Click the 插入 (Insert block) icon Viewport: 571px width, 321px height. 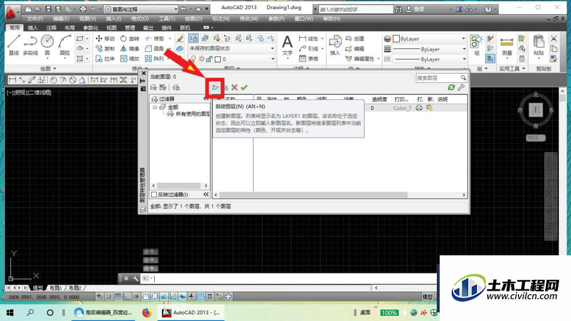[x=335, y=46]
